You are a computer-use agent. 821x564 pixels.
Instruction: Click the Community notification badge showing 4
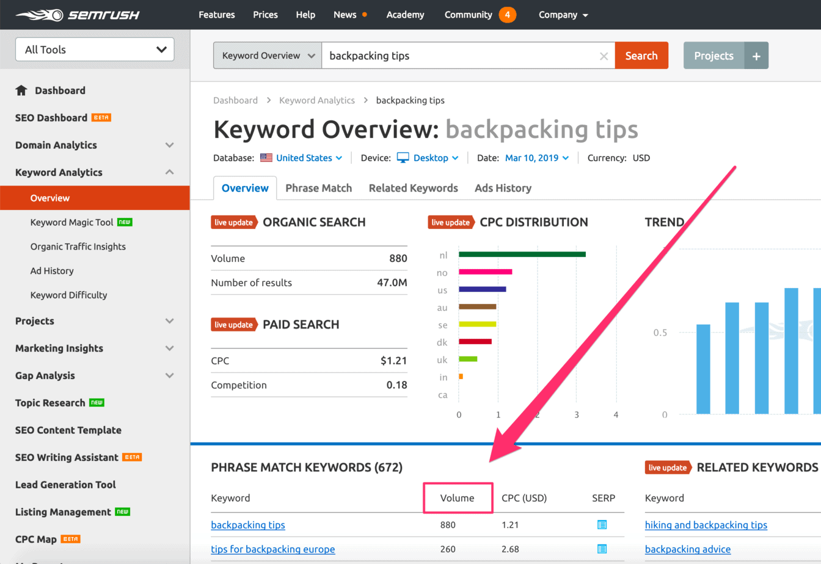click(507, 14)
